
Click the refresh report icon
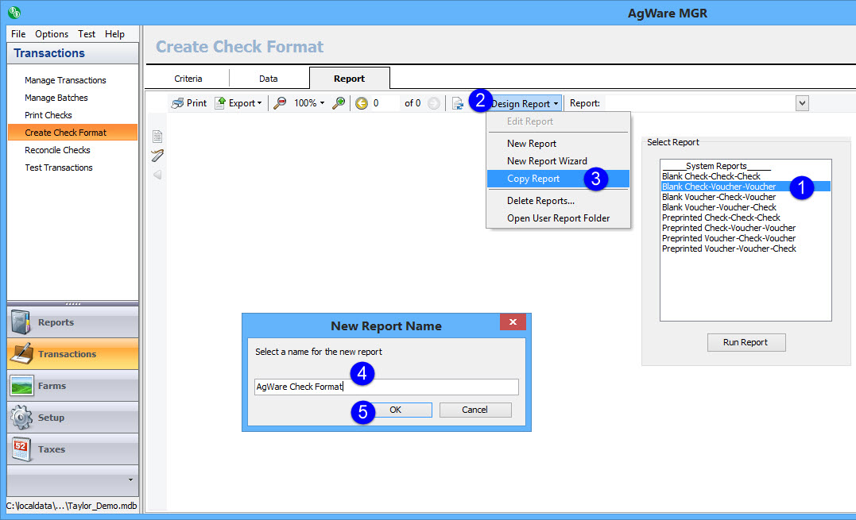click(x=458, y=103)
